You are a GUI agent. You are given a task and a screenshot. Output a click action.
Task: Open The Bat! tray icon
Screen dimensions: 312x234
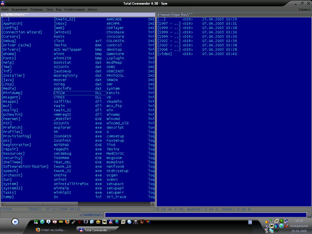point(272,226)
